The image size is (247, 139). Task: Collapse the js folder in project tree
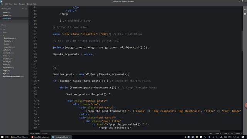[x=3, y=35]
